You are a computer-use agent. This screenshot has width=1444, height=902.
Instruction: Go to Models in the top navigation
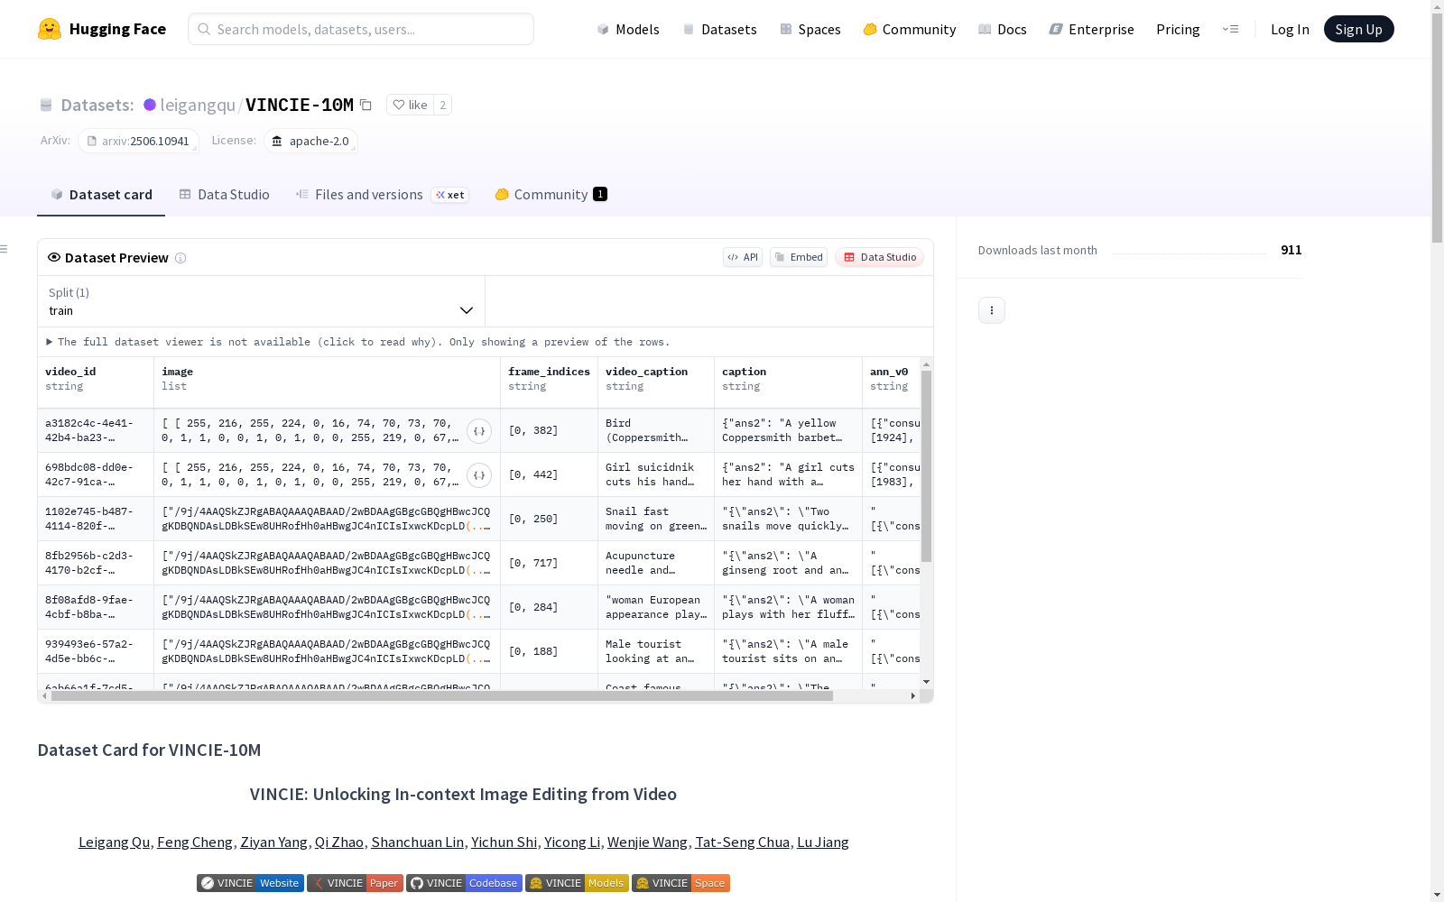tap(628, 29)
